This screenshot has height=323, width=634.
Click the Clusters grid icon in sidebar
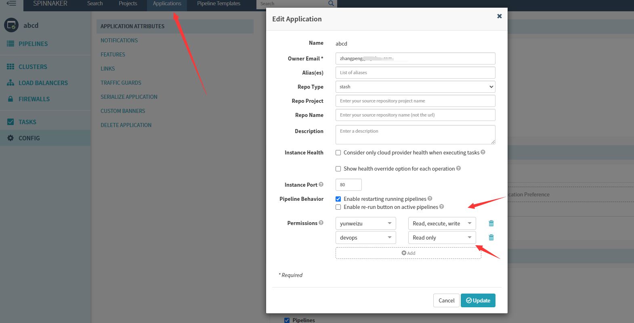click(x=10, y=67)
